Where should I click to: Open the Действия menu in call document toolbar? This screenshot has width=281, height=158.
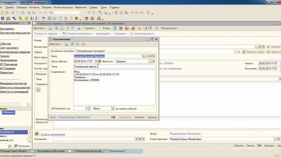tap(40, 28)
